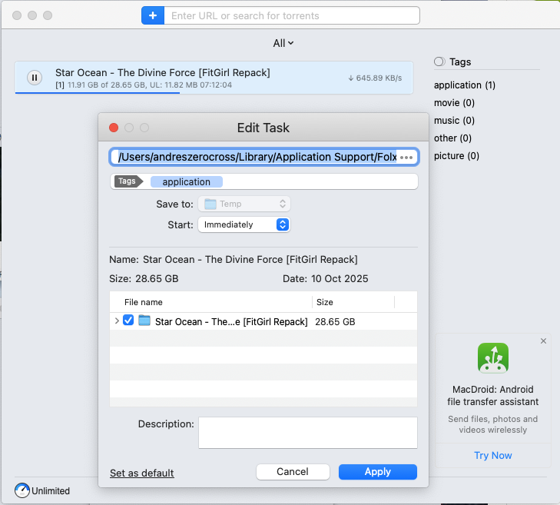Click the gray Tags label arrow

[x=128, y=181]
